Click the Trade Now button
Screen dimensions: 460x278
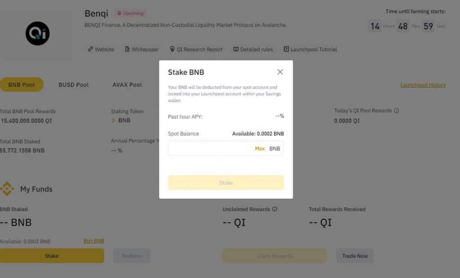pyautogui.click(x=354, y=256)
